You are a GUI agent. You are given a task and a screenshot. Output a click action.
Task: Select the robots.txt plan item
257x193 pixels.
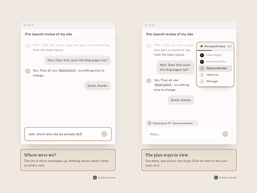215,75
